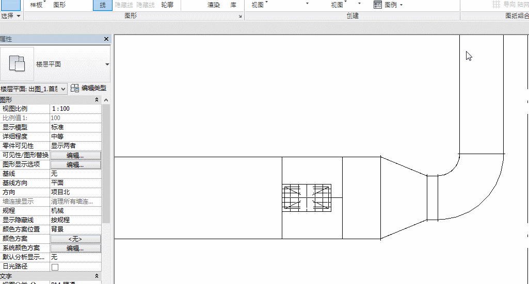Select the tapered duct transition in drawing
Viewport: 529px width, 284px height.
pos(404,198)
